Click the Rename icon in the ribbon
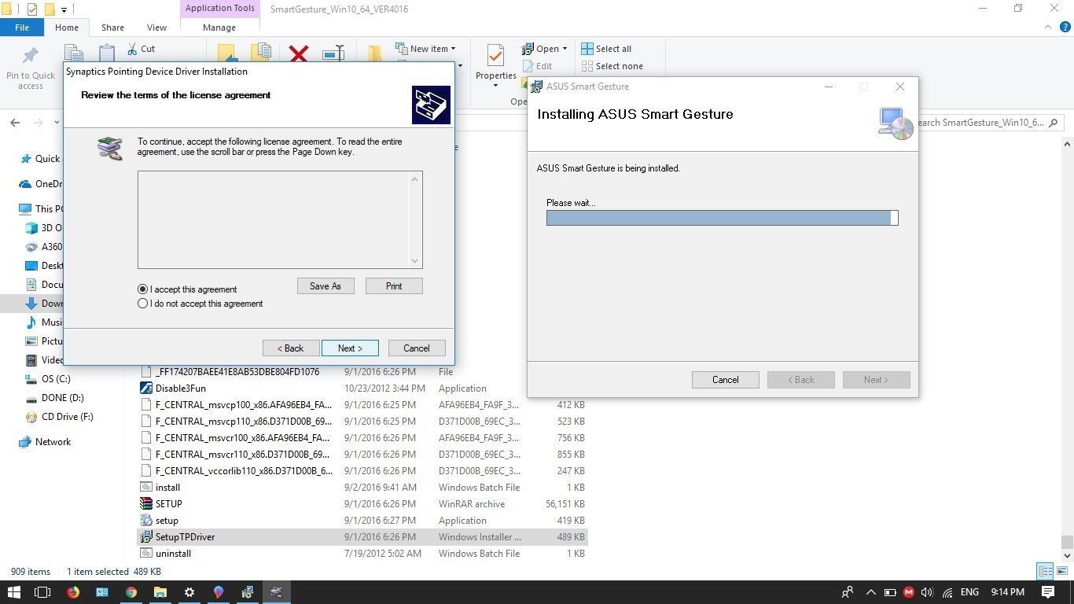Viewport: 1074px width, 604px height. coord(333,53)
